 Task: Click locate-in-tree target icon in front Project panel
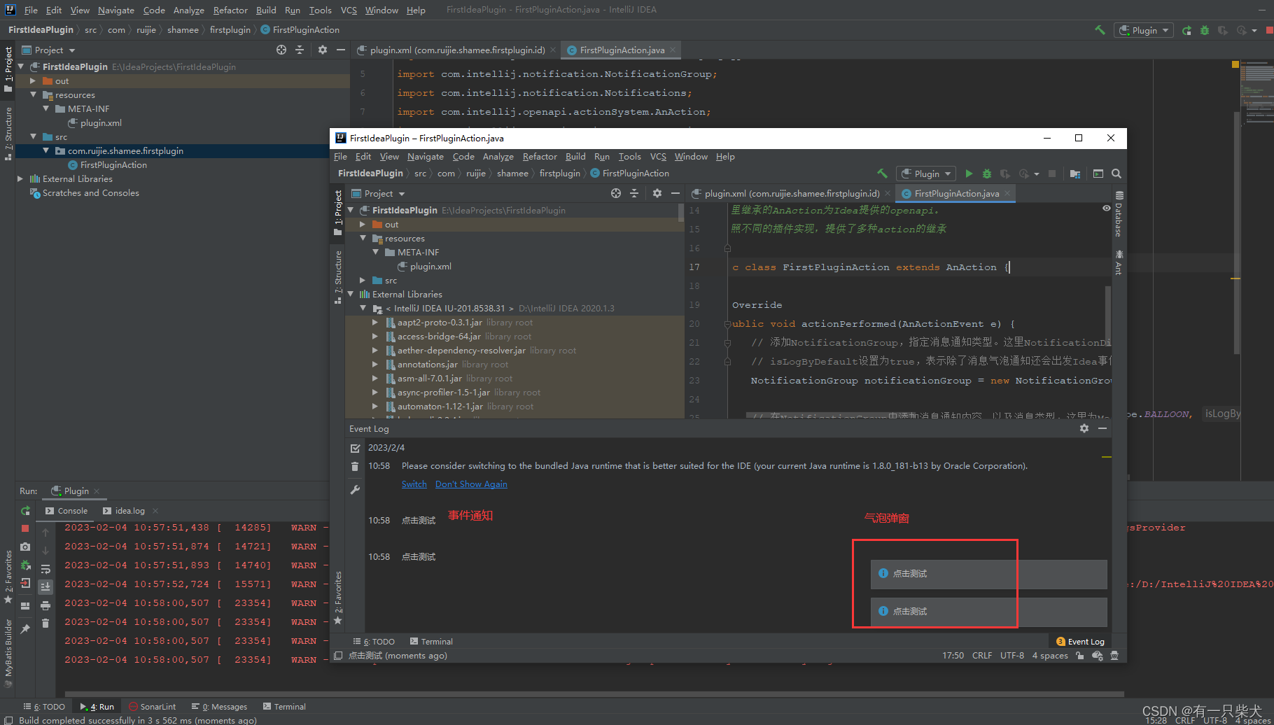(616, 193)
